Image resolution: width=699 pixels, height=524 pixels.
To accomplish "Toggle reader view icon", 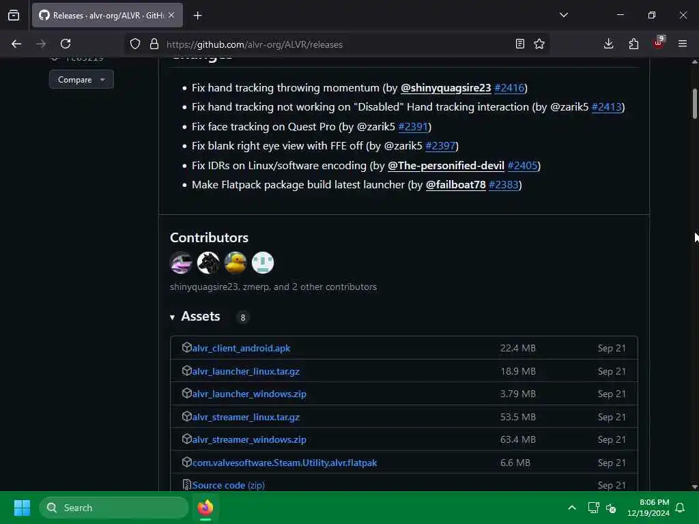I will click(x=519, y=44).
